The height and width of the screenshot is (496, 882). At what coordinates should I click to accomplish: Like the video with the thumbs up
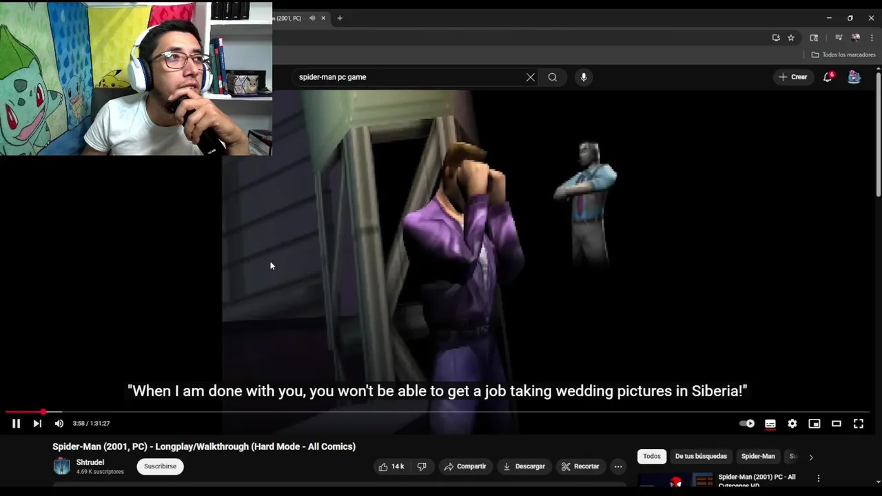[x=391, y=466]
